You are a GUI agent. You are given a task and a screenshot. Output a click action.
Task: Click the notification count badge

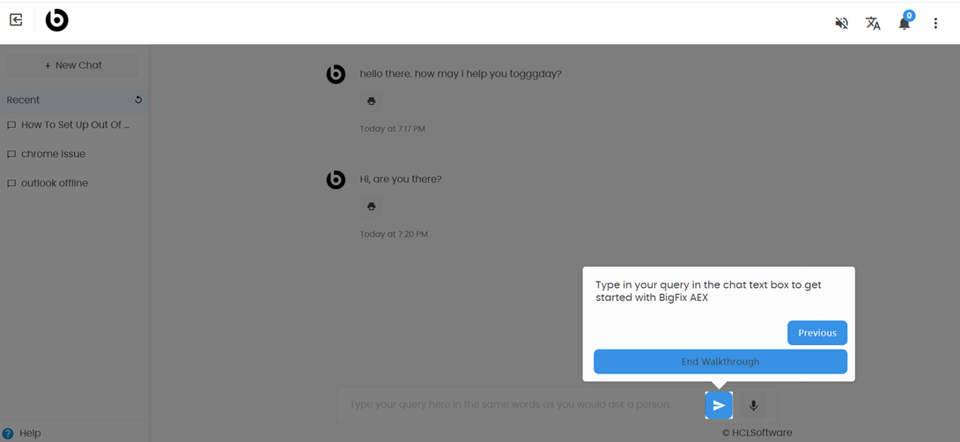tap(909, 15)
